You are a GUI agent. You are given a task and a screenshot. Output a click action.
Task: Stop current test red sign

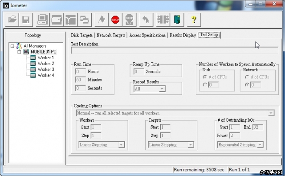tap(115, 20)
